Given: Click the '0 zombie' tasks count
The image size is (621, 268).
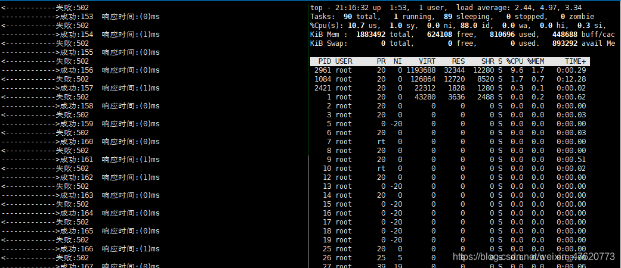Looking at the screenshot, I should 577,17.
